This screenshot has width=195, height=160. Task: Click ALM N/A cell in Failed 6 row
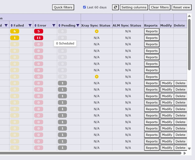coord(128,31)
